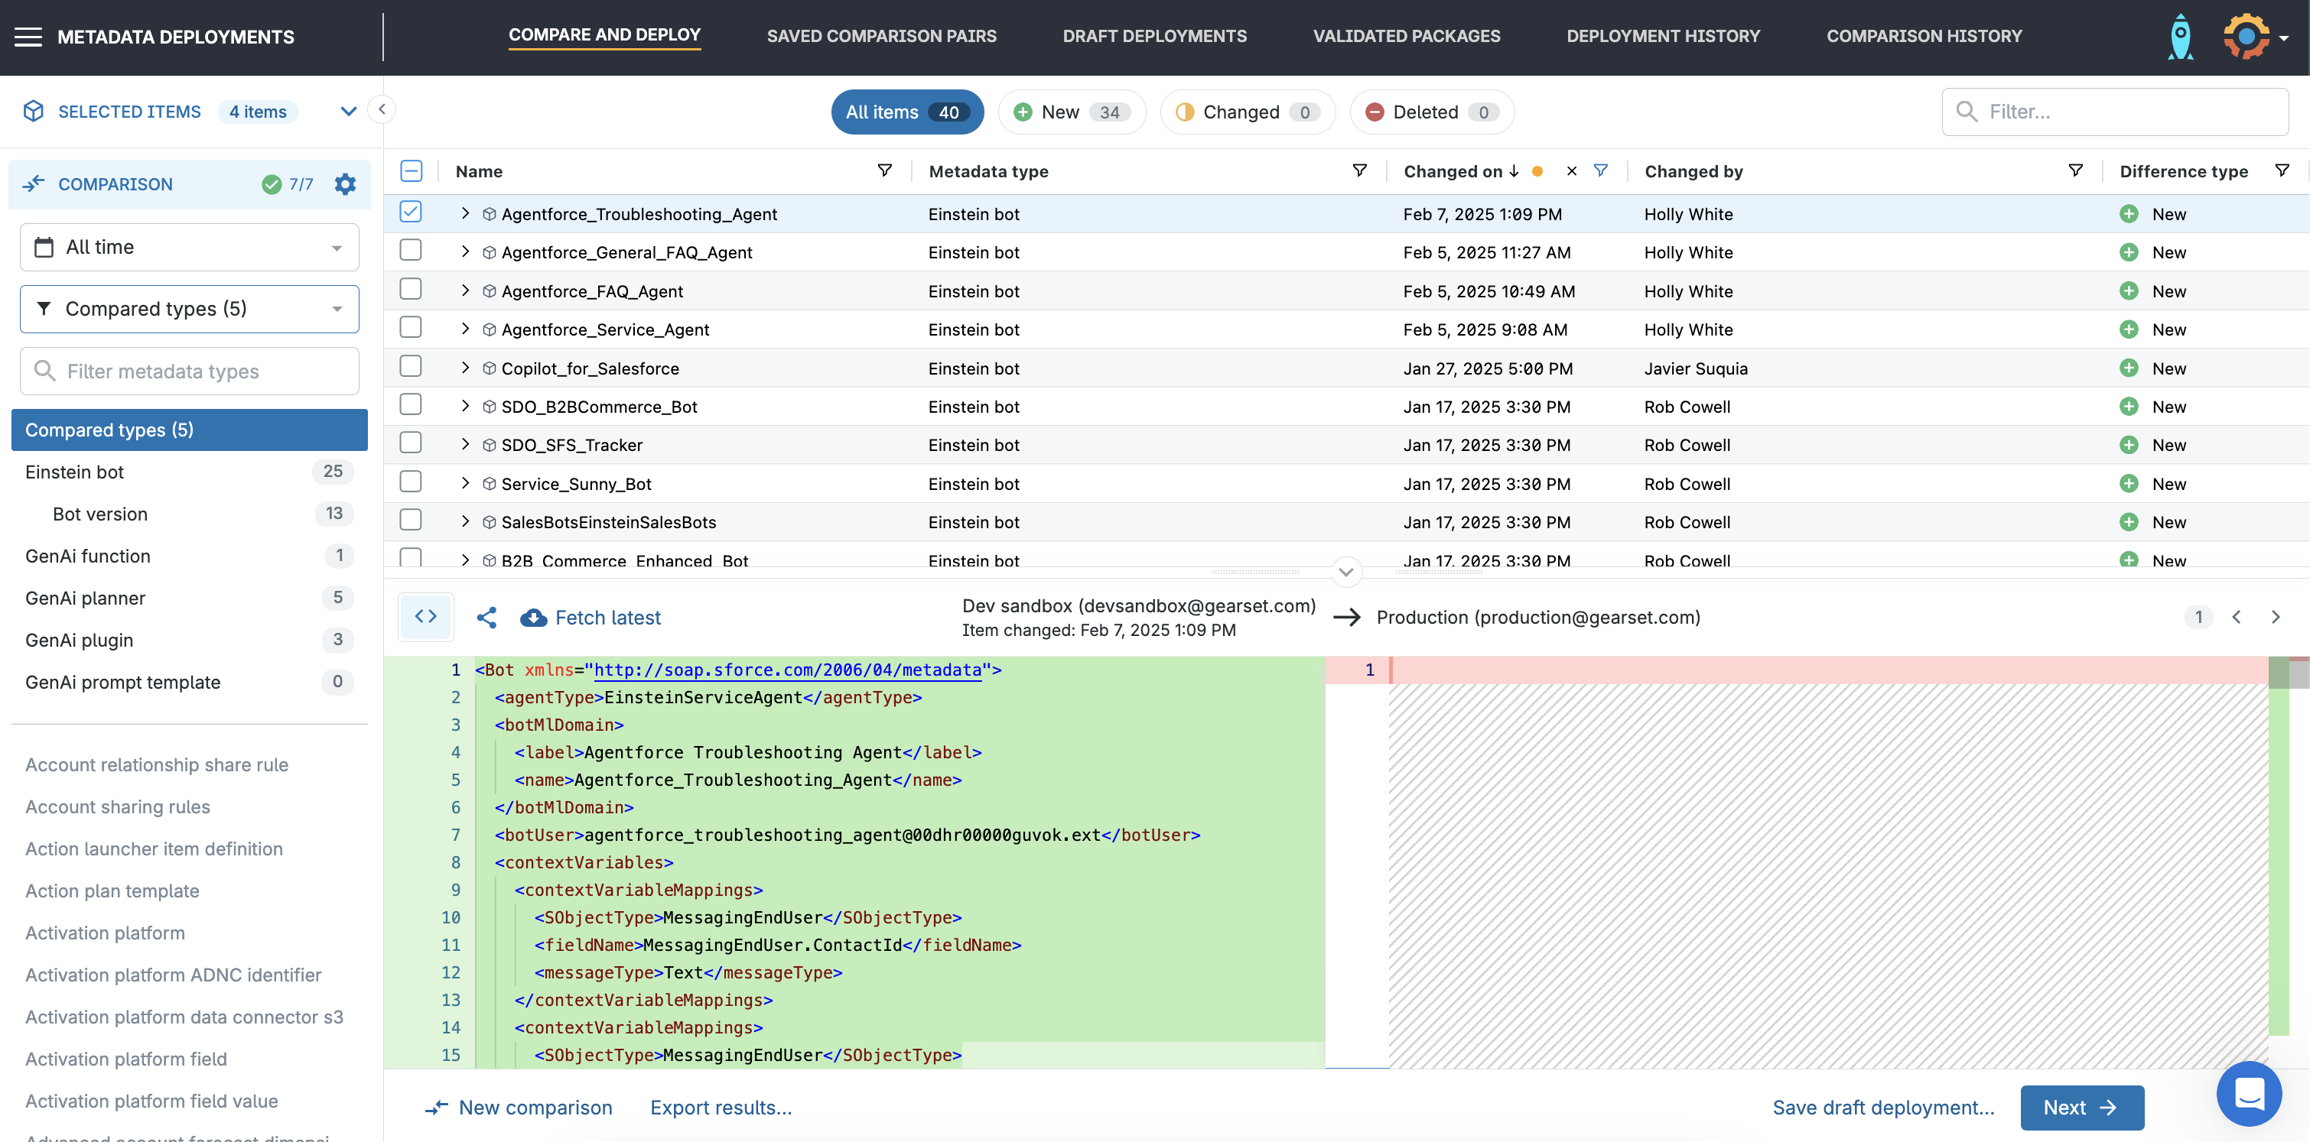Click Save draft deployment link
The height and width of the screenshot is (1142, 2310).
point(1883,1108)
